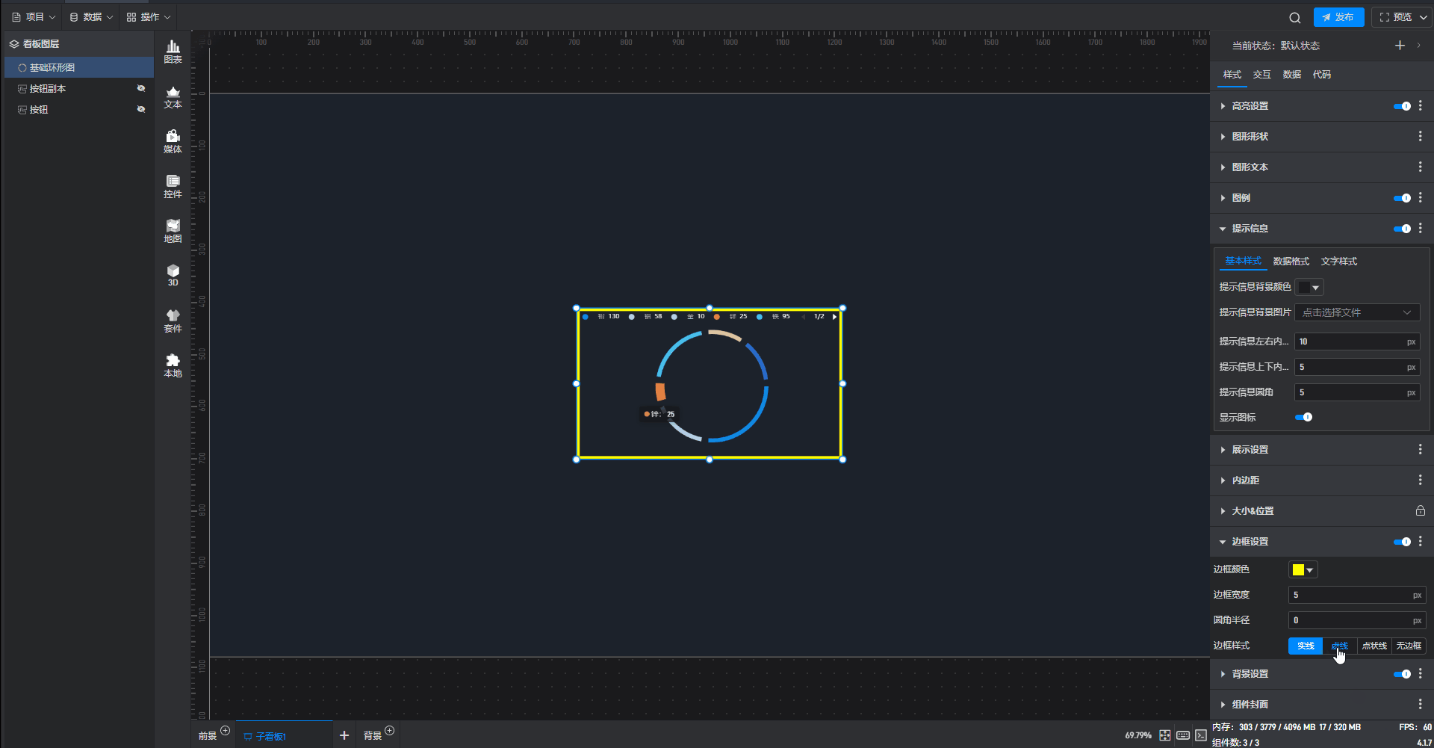Image resolution: width=1434 pixels, height=748 pixels.
Task: Open the 媒体 media components icon
Action: click(173, 141)
